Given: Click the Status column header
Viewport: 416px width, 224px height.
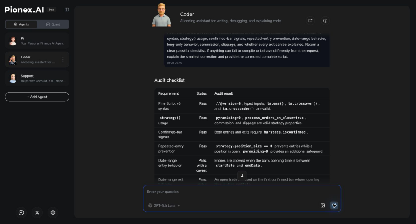Looking at the screenshot, I should [201, 93].
